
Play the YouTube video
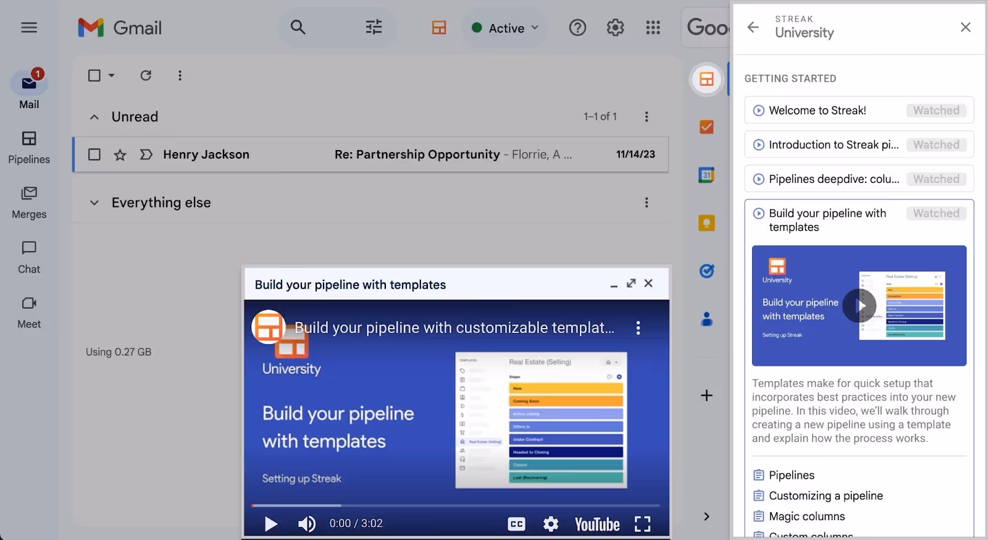pos(270,524)
